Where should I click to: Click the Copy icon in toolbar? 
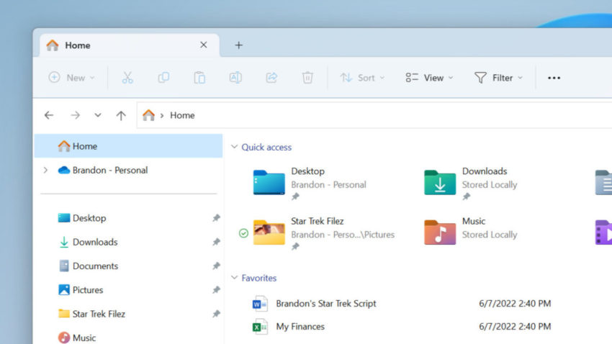tap(163, 78)
